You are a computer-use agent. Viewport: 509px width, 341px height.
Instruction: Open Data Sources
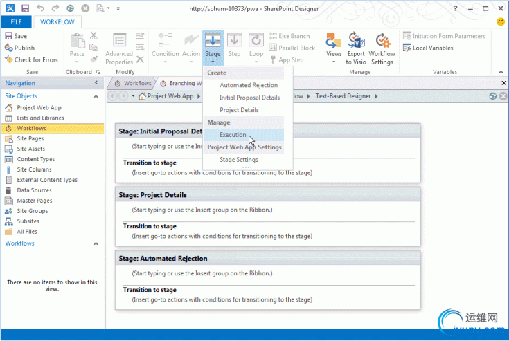pyautogui.click(x=34, y=190)
